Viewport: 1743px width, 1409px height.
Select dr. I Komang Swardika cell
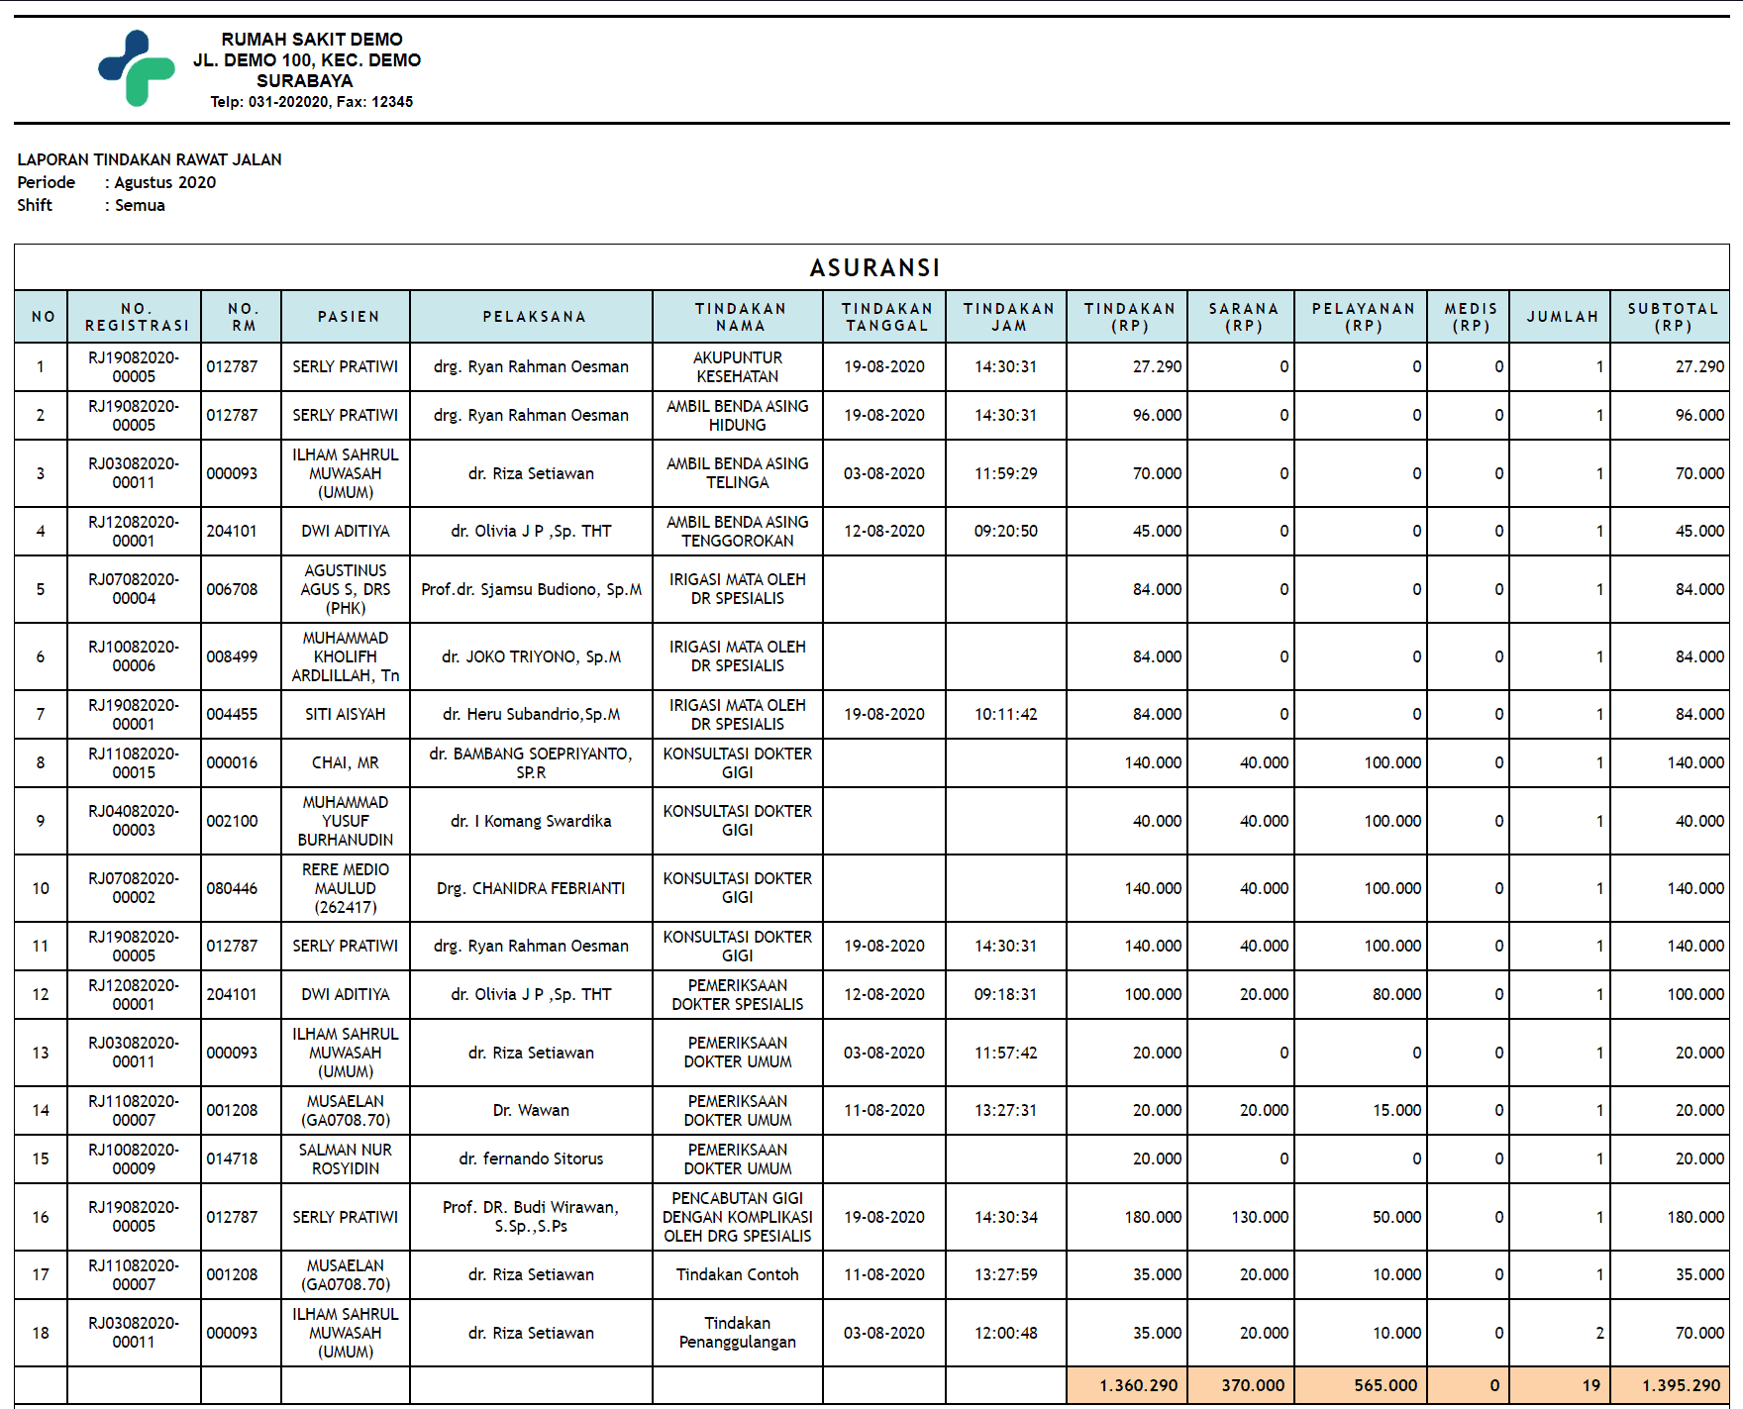(532, 821)
